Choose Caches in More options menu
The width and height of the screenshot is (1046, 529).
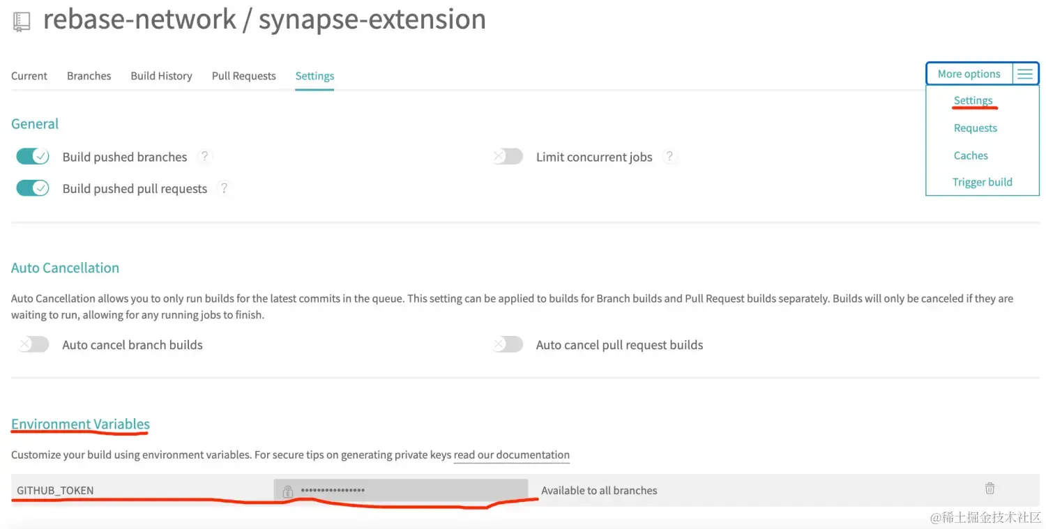971,155
